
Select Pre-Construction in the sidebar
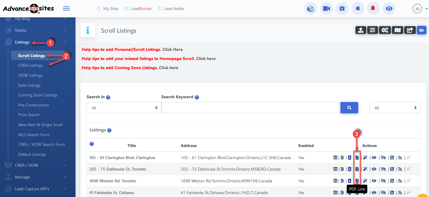pyautogui.click(x=33, y=105)
